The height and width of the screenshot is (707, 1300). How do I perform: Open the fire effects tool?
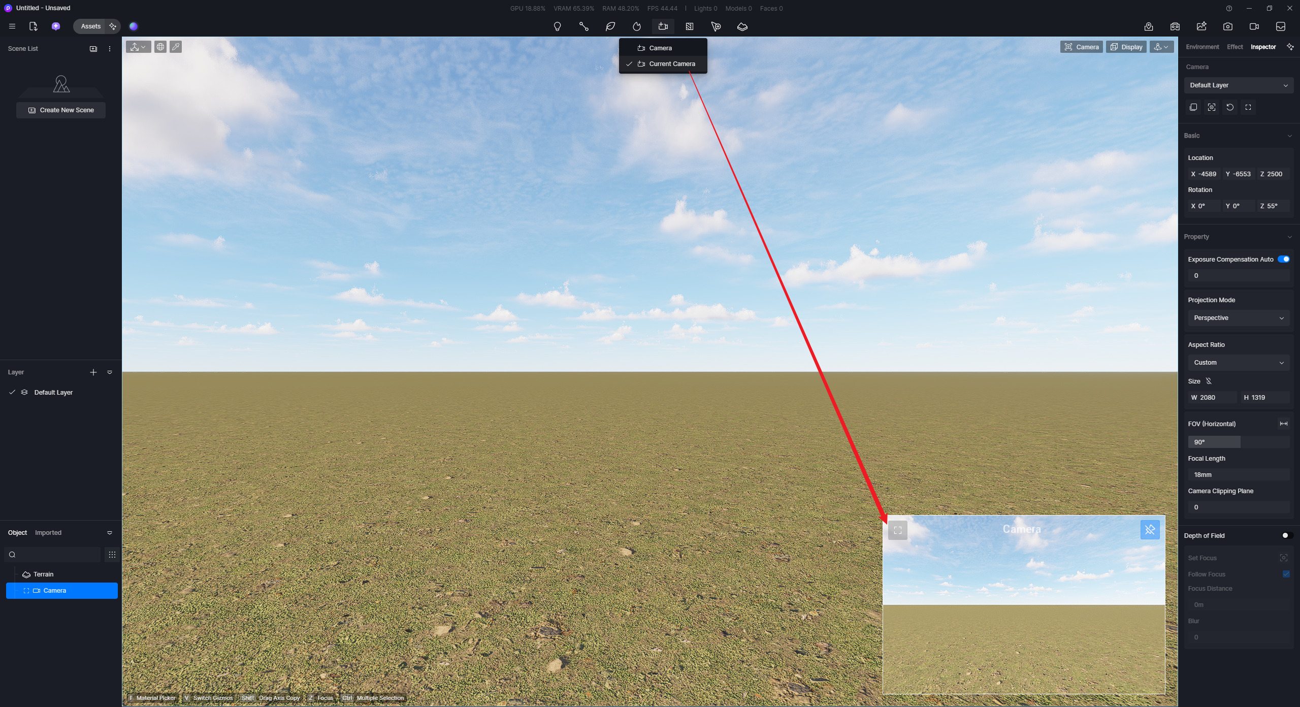(637, 26)
